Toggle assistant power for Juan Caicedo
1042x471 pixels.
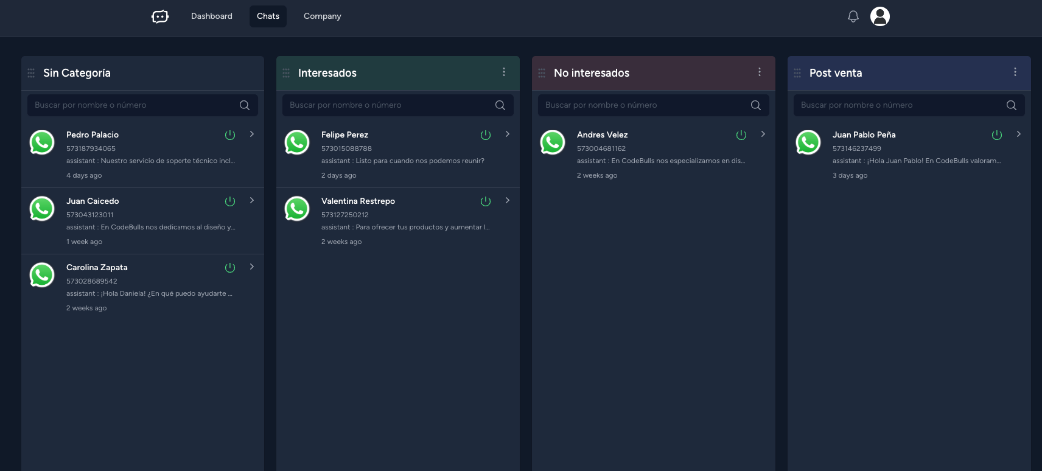tap(230, 201)
